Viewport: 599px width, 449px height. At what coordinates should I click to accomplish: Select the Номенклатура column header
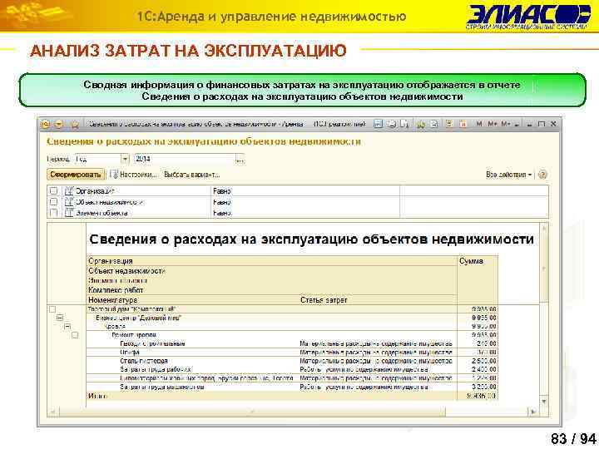coord(112,300)
